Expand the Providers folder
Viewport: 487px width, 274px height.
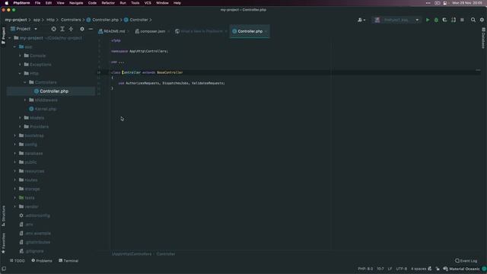click(20, 127)
